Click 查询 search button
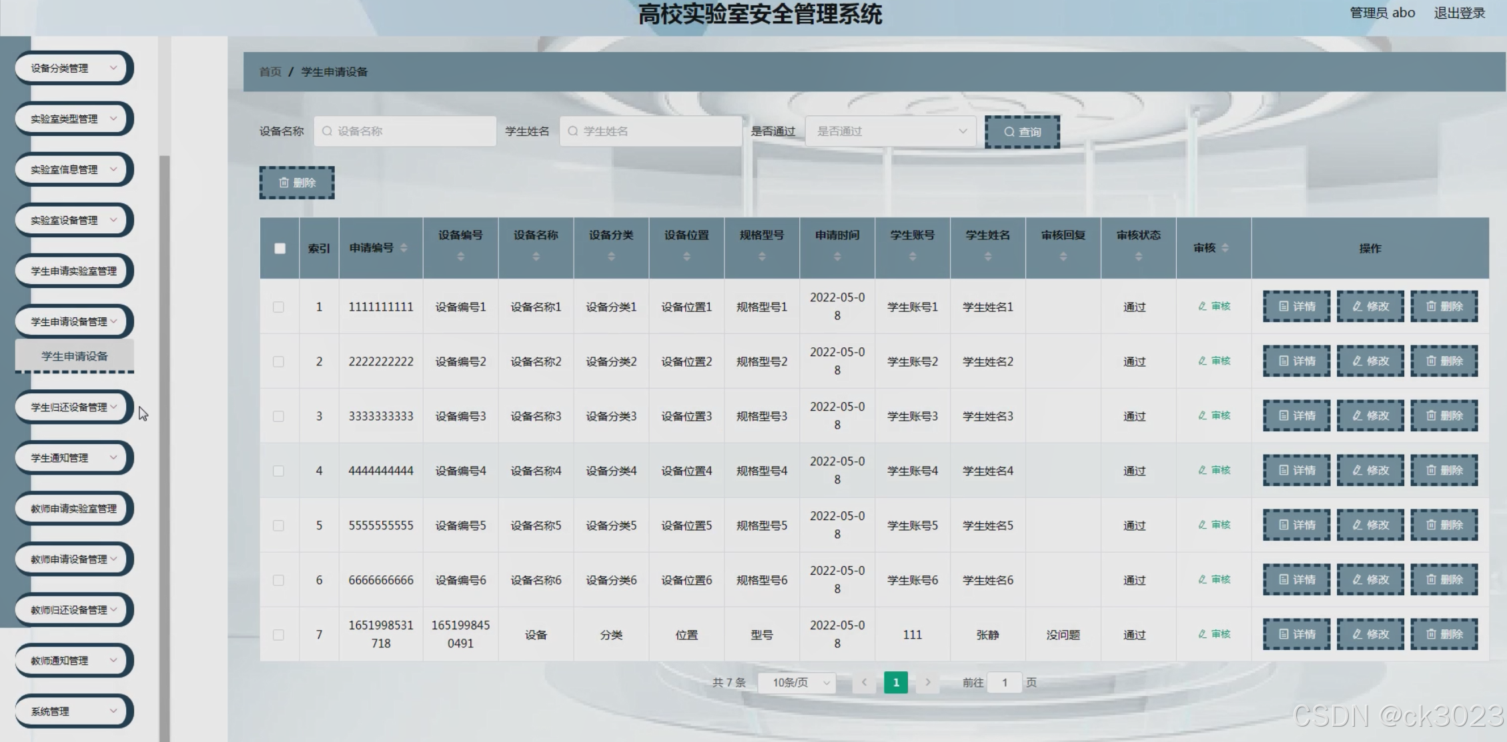This screenshot has height=742, width=1507. 1022,132
